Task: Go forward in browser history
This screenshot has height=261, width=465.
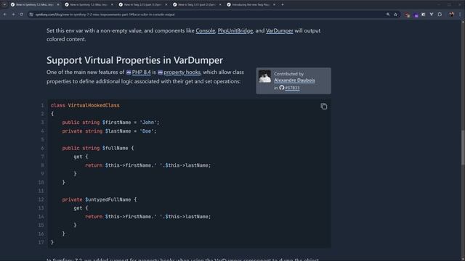Action: [x=13, y=14]
